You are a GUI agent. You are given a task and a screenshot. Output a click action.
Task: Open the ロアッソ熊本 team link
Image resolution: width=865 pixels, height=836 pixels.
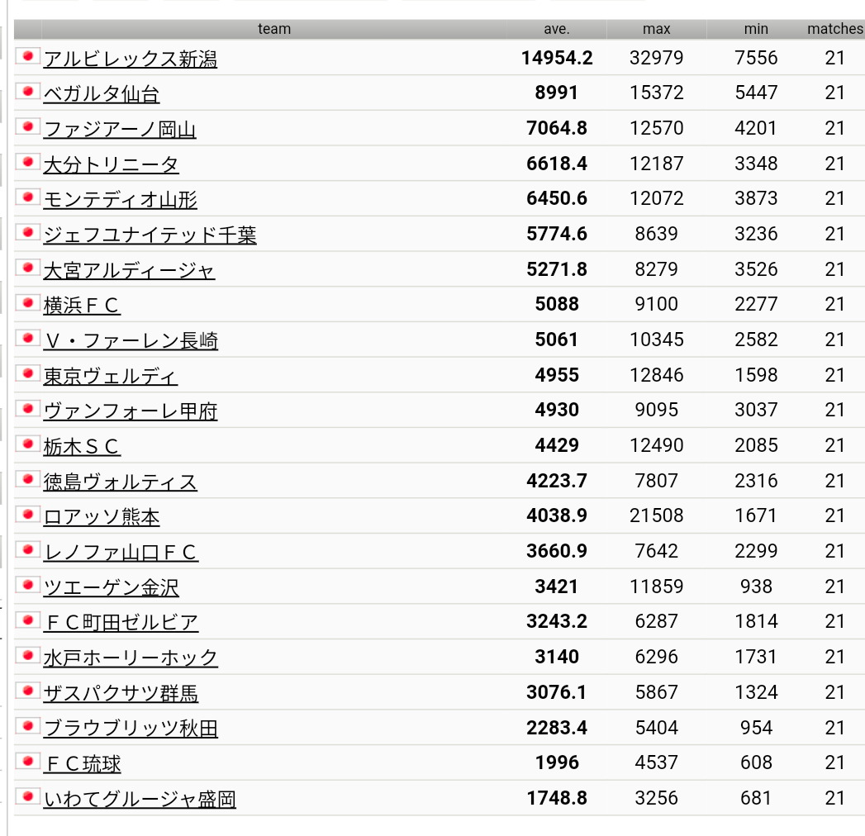(102, 516)
